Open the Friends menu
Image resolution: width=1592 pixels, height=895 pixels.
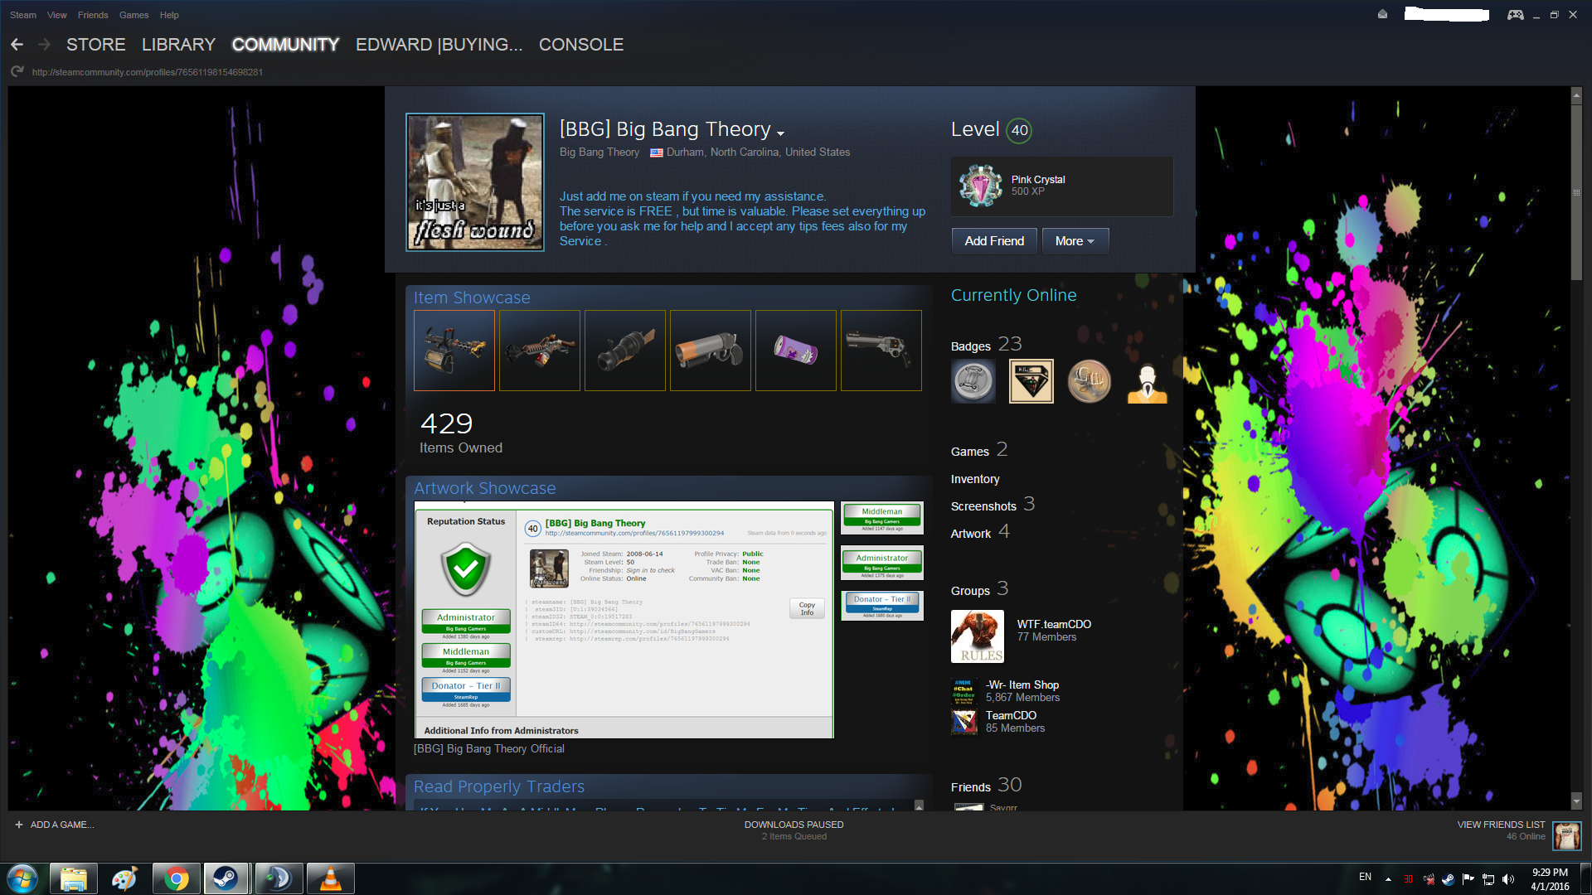93,15
